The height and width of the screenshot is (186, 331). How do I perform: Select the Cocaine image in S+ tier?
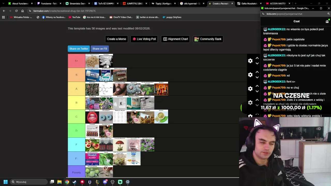pos(106,61)
